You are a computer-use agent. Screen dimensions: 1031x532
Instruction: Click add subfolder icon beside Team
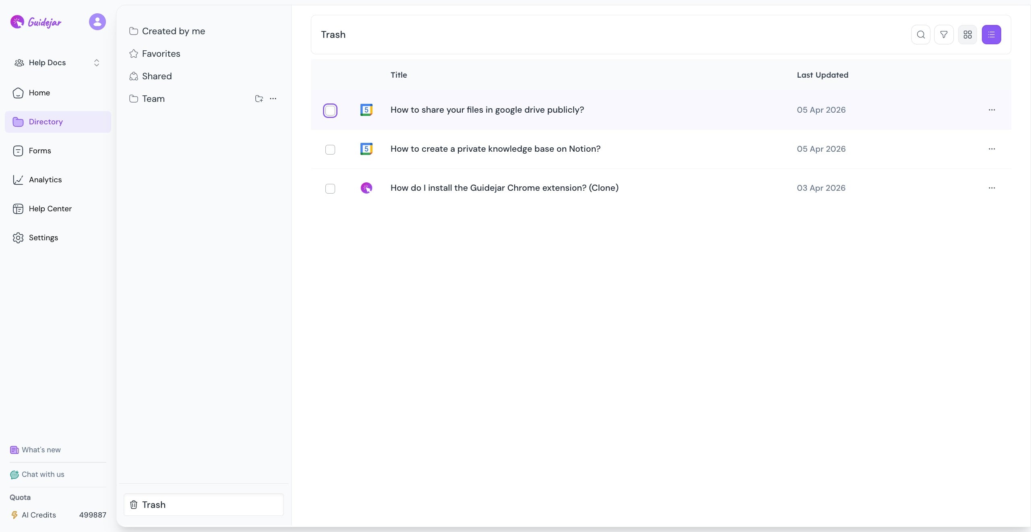(259, 99)
